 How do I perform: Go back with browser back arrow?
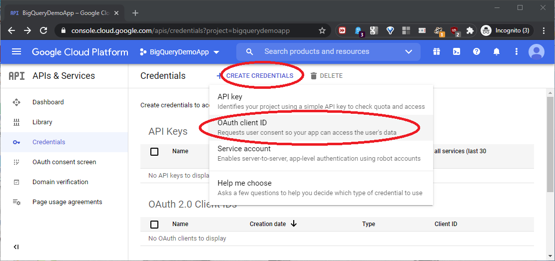pos(11,31)
